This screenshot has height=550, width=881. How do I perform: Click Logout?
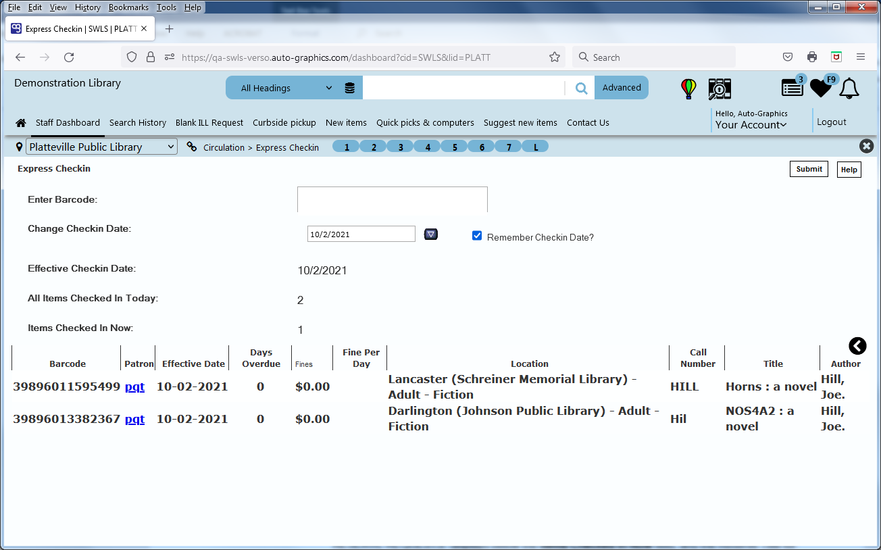832,122
